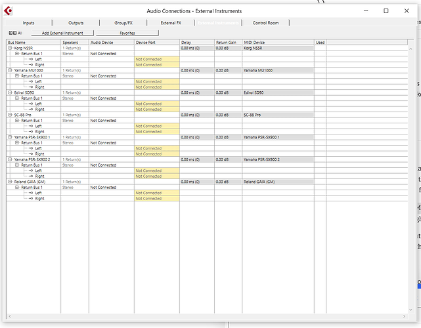Screen dimensions: 421x328
Task: Click the Bus Name column header
Action: point(33,43)
